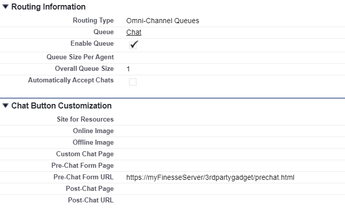Toggle the Automatically Accept Chats checkbox

click(x=133, y=82)
